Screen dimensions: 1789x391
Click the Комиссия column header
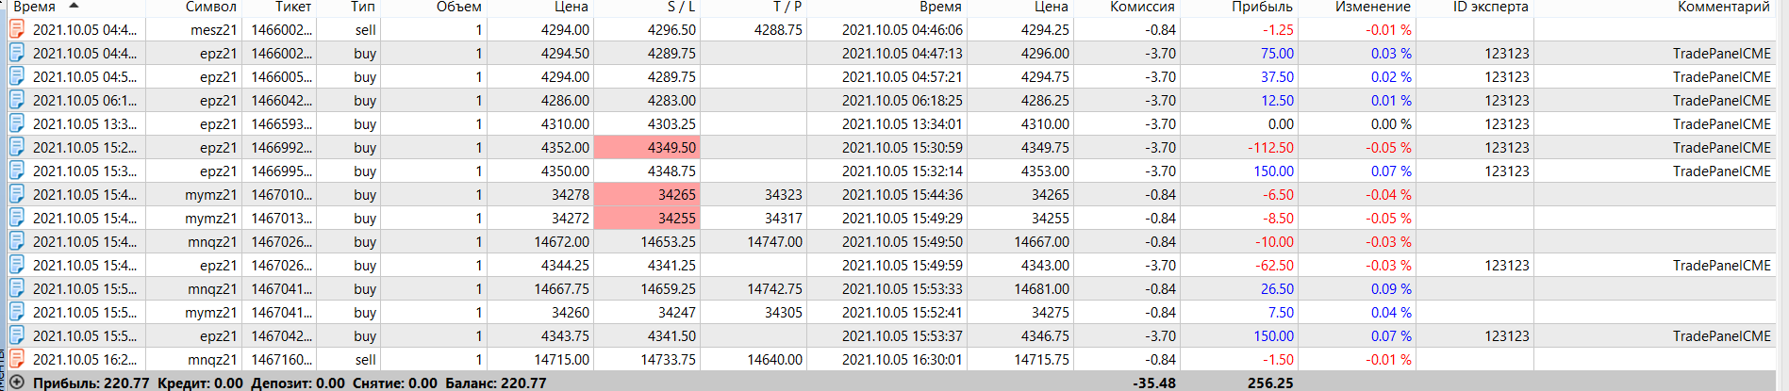point(1142,7)
